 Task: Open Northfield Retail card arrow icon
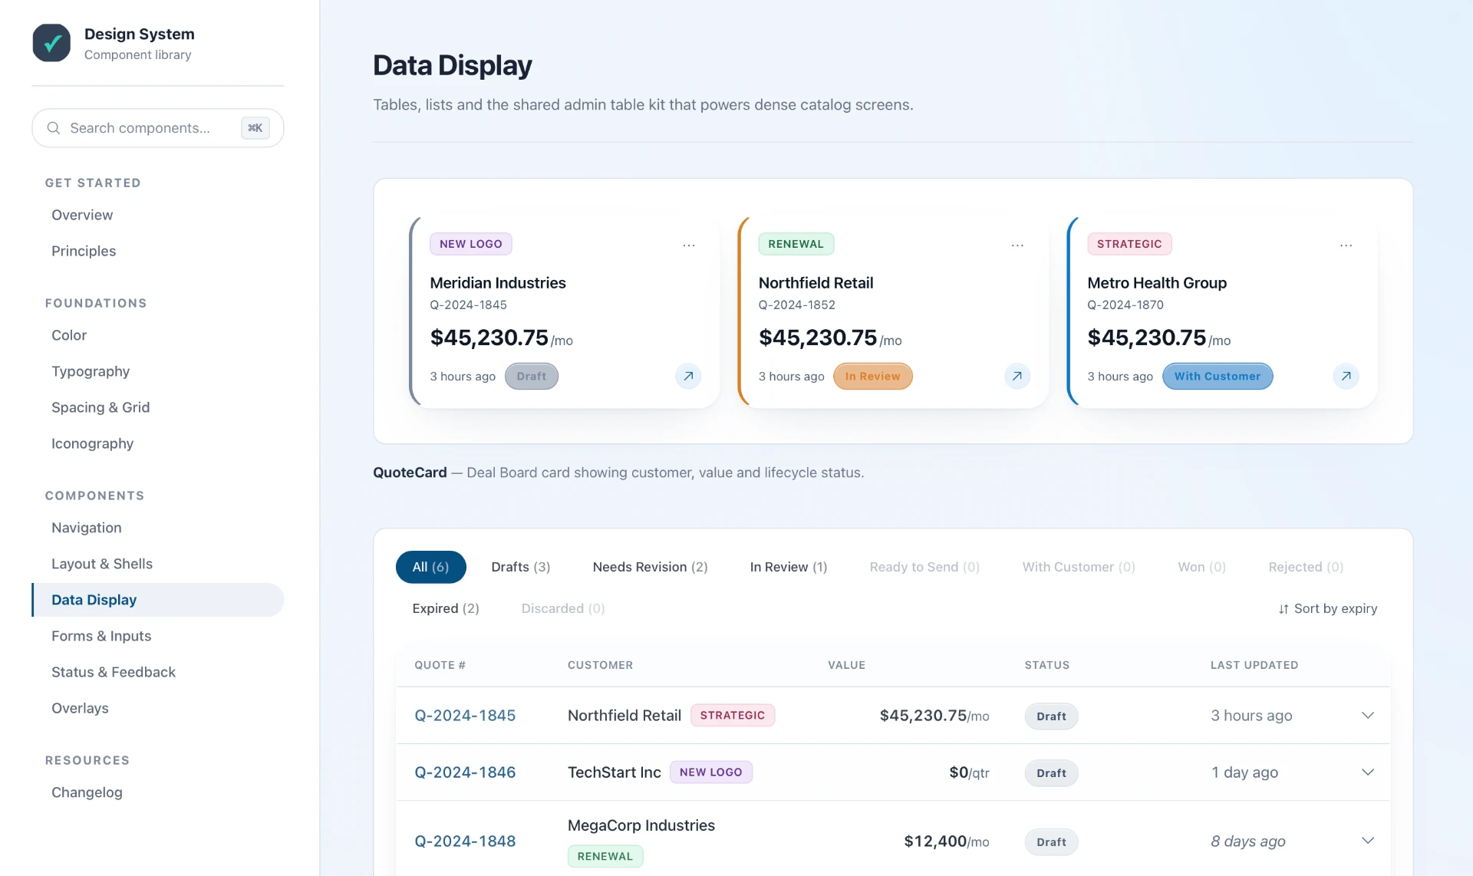pyautogui.click(x=1017, y=377)
